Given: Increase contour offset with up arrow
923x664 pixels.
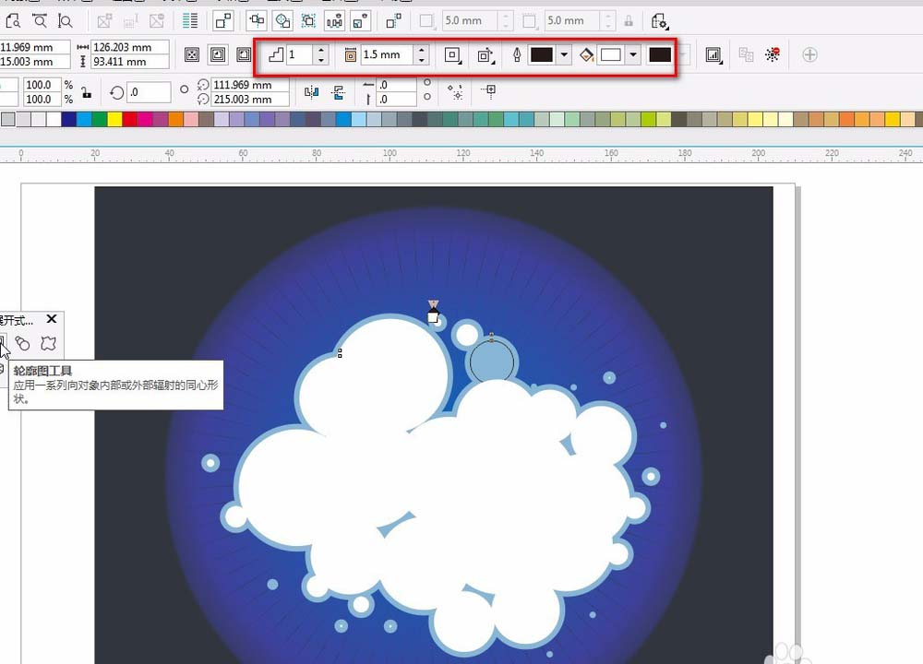Looking at the screenshot, I should 422,50.
